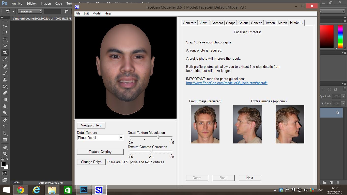Viewport: 347px width, 195px height.
Task: Open the Opacidad dropdown arrow
Action: [343, 96]
